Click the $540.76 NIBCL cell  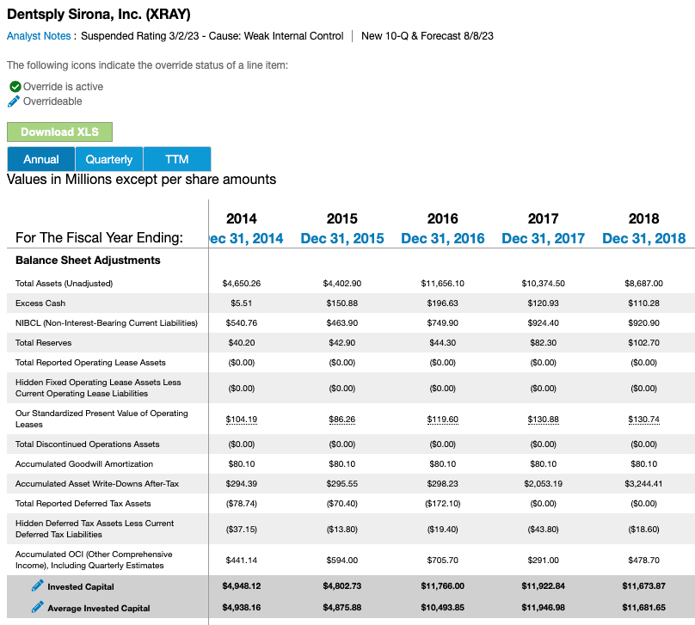tap(242, 323)
